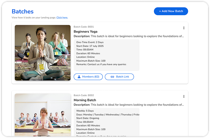Click 'Maximum Batch Size: 100' in Beginners Yoga

pos(91,61)
